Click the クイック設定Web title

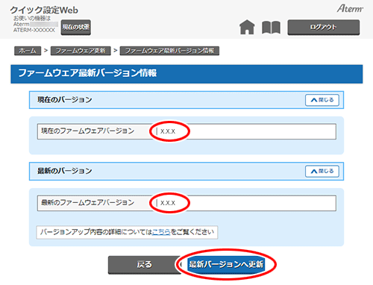pos(44,10)
